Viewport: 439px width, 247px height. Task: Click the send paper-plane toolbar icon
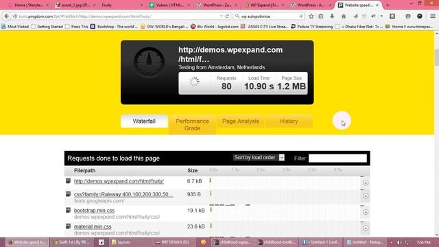click(355, 16)
